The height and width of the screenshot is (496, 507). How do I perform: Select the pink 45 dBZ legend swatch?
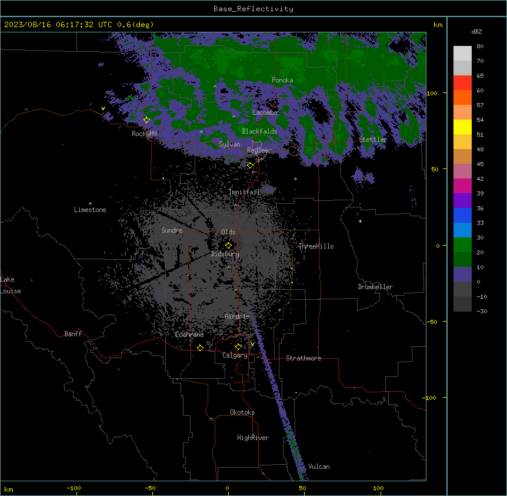point(462,171)
